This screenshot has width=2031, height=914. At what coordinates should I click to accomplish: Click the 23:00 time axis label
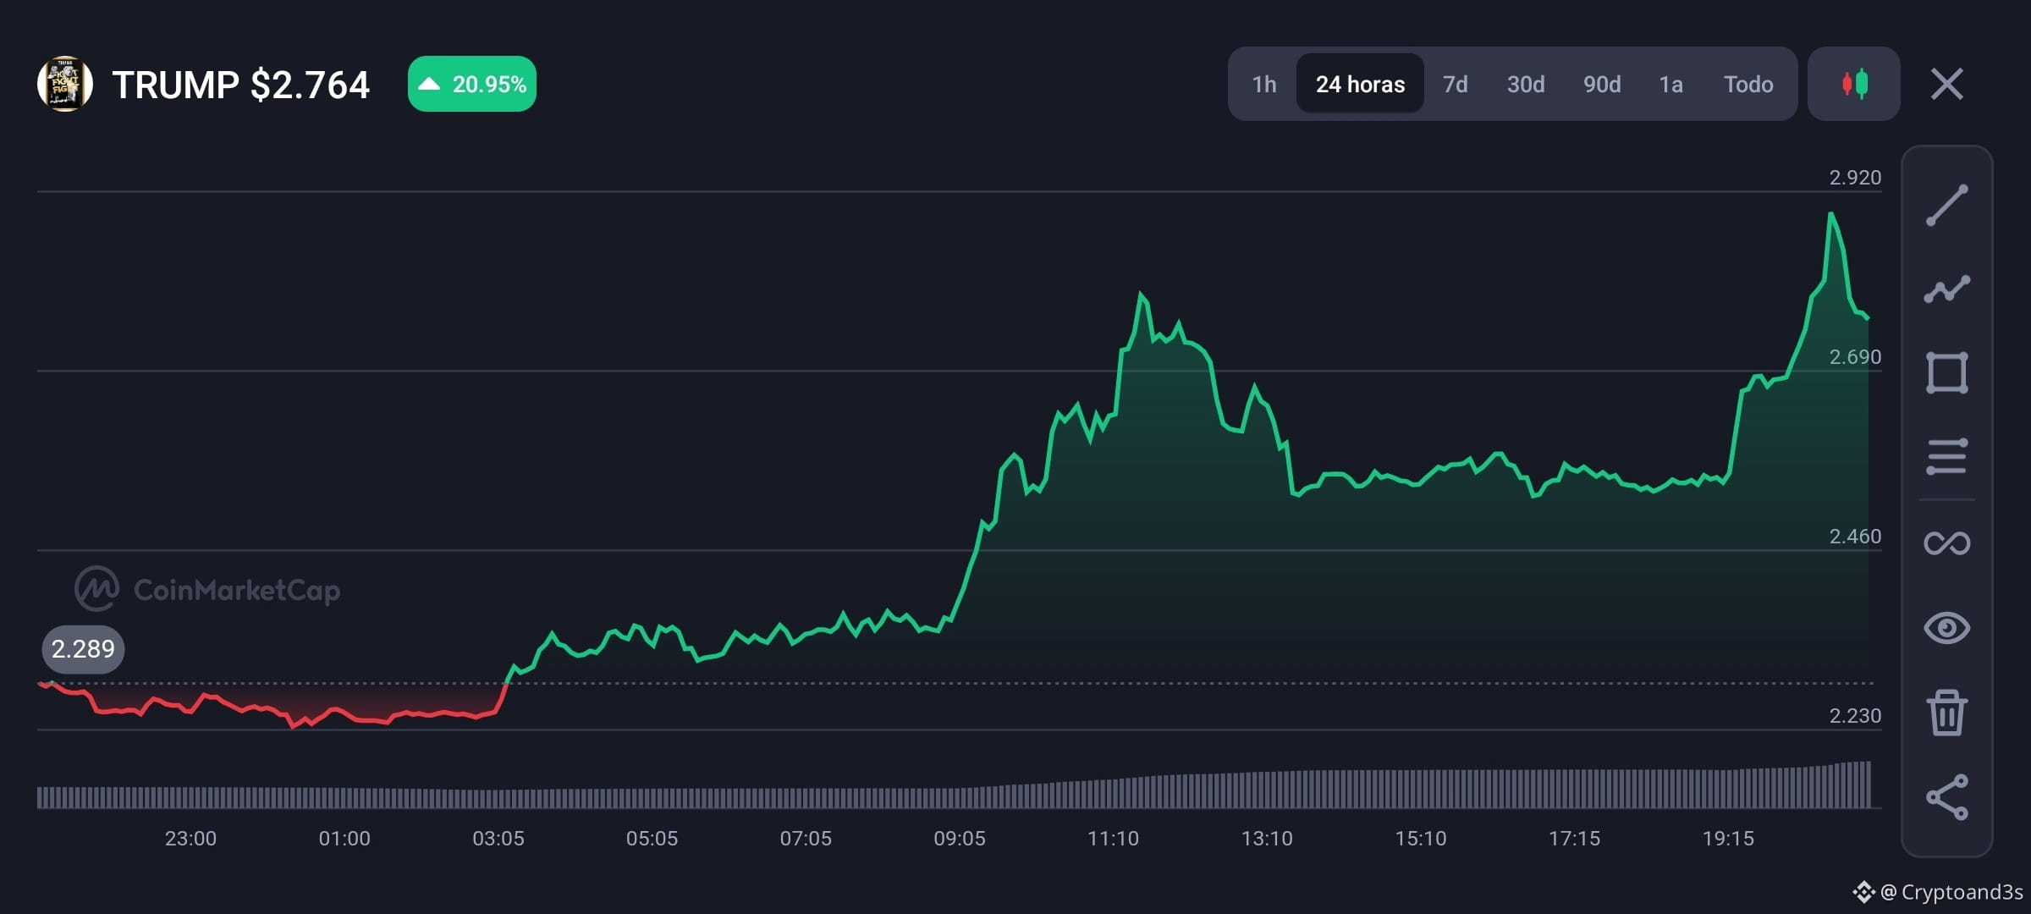pyautogui.click(x=190, y=839)
